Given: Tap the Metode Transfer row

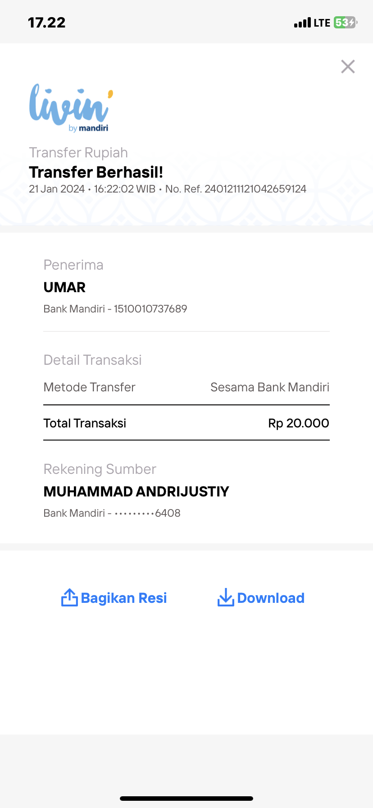Looking at the screenshot, I should click(x=186, y=387).
